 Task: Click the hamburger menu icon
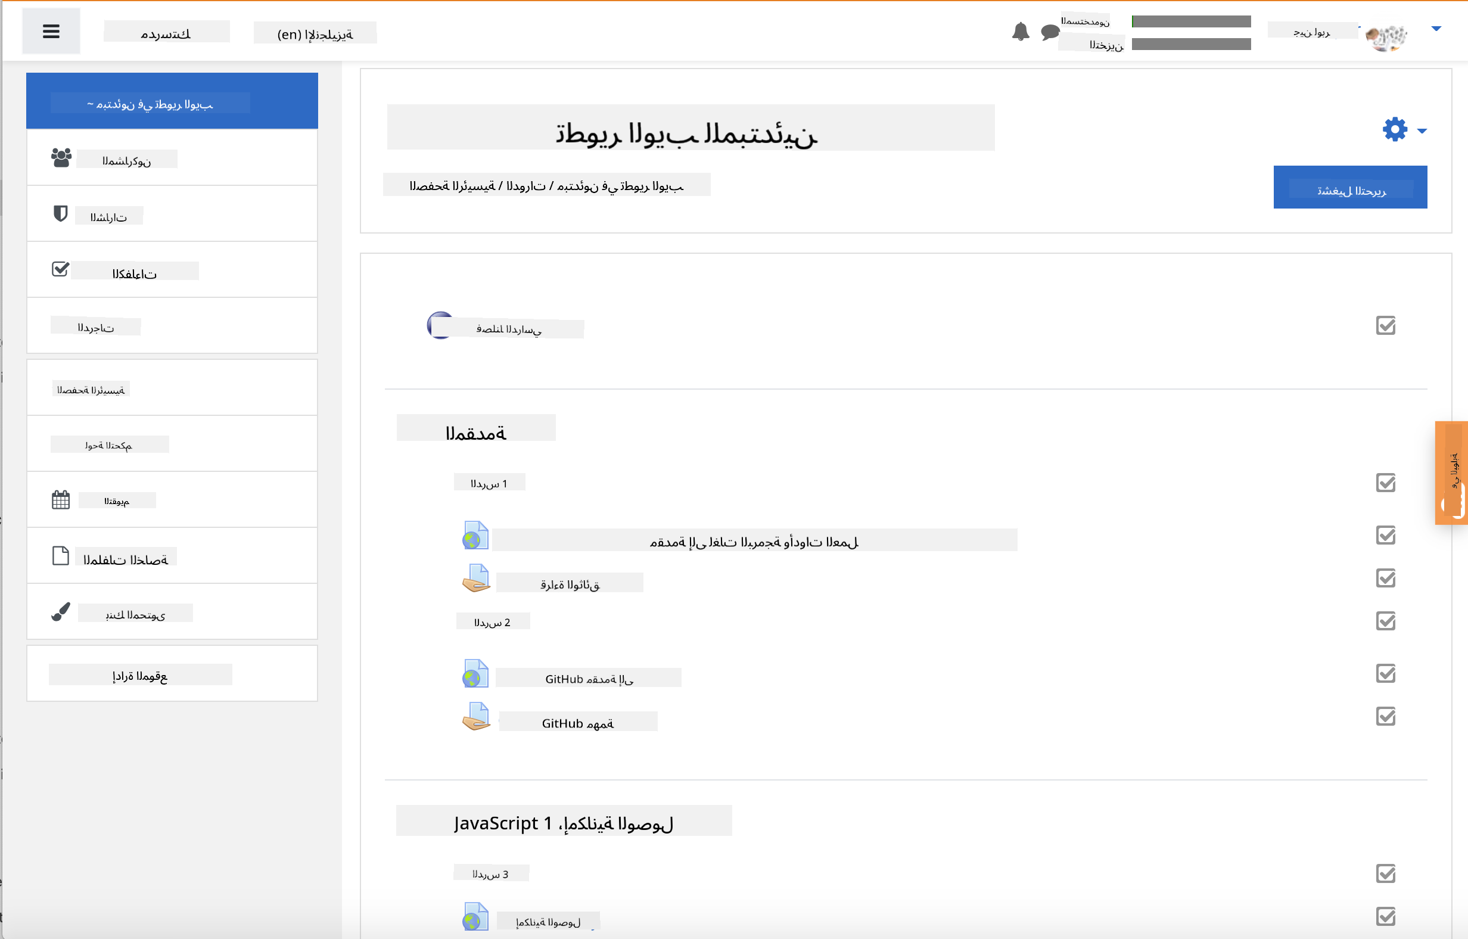point(51,31)
